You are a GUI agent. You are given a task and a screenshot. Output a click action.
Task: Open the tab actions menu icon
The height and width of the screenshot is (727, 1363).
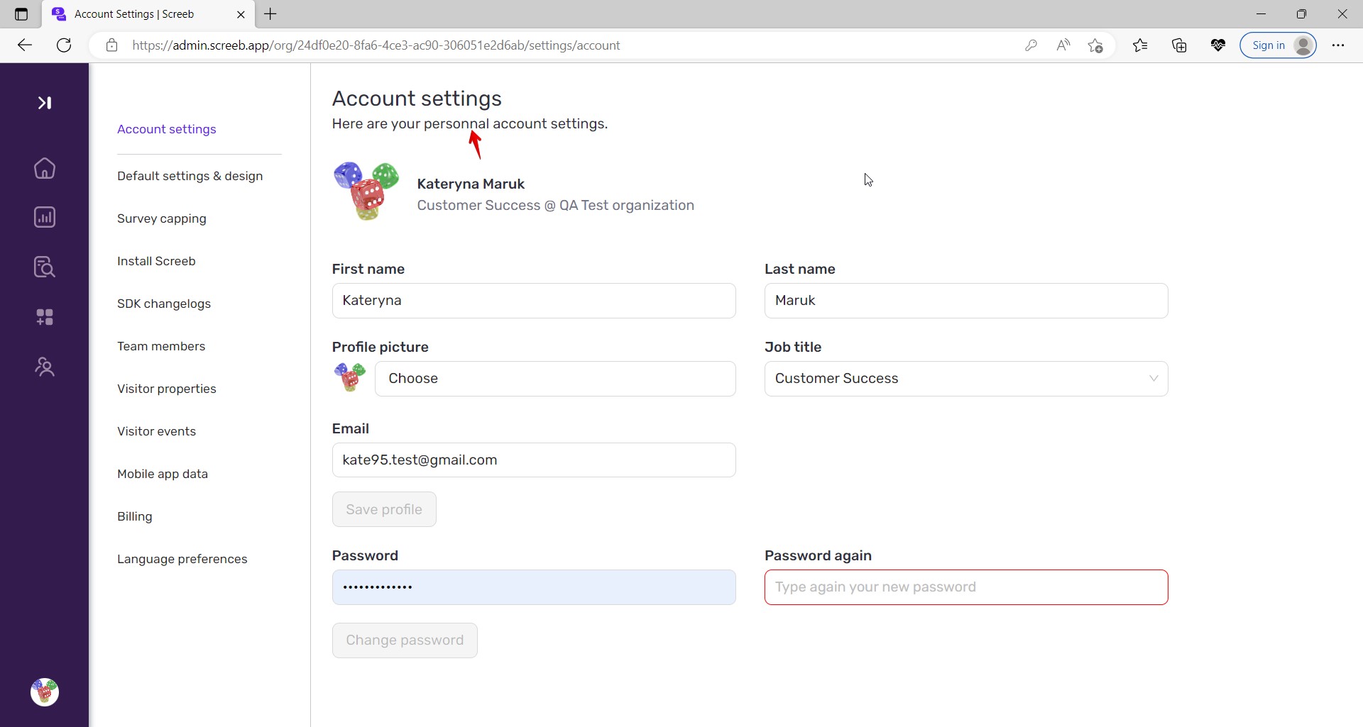coord(21,14)
